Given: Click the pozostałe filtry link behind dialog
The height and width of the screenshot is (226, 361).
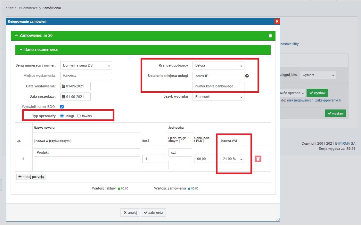Looking at the screenshot, I should pos(289,44).
